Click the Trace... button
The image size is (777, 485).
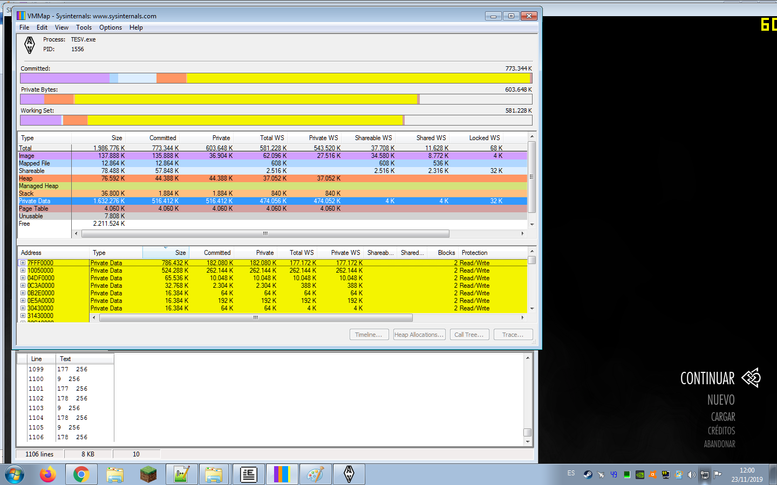(513, 335)
